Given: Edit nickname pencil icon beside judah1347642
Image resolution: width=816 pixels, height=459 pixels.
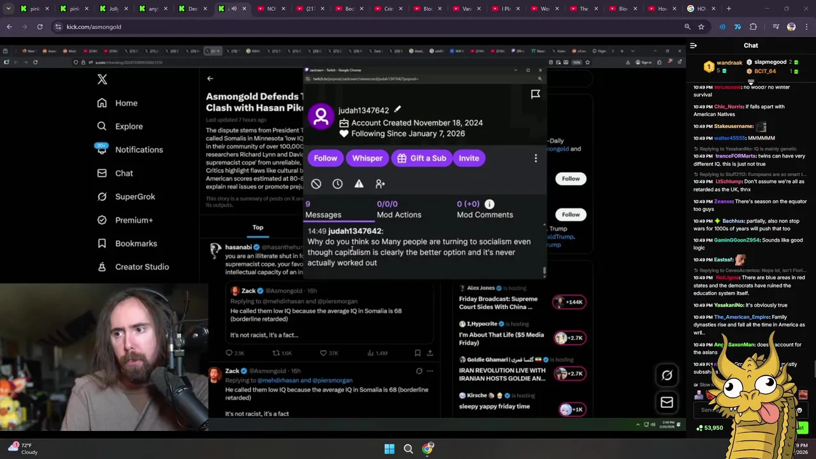Looking at the screenshot, I should point(397,110).
